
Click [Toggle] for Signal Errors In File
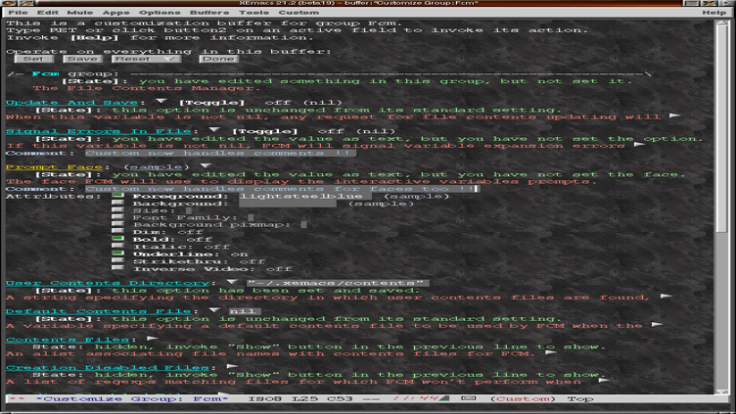pos(264,131)
